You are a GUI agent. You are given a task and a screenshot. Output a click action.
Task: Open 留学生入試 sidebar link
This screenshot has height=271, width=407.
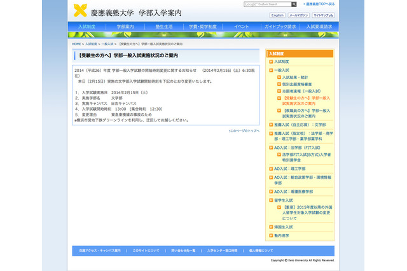pos(284,200)
